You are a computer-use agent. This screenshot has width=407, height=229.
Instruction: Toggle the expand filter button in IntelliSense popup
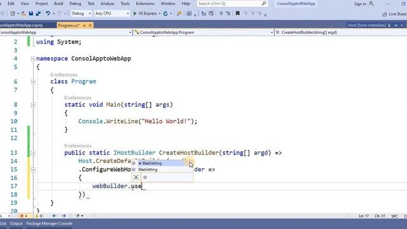point(136,177)
